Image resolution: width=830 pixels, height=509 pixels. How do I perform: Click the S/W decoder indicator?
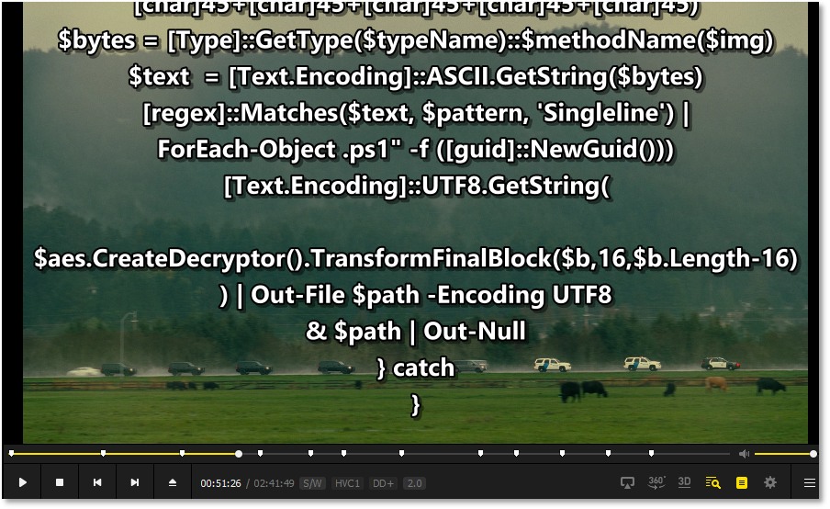tap(313, 483)
